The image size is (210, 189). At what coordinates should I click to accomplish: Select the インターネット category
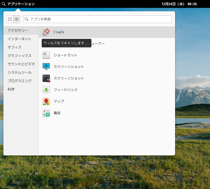click(x=21, y=39)
